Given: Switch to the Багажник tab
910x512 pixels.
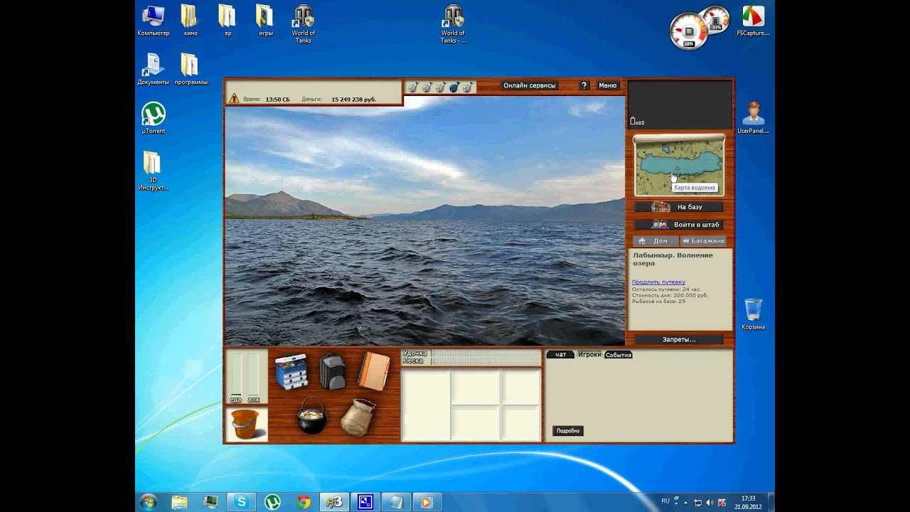Looking at the screenshot, I should (703, 241).
